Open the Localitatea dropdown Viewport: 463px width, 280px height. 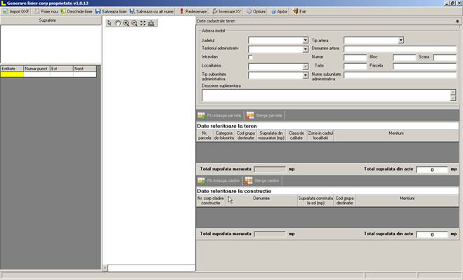[306, 67]
